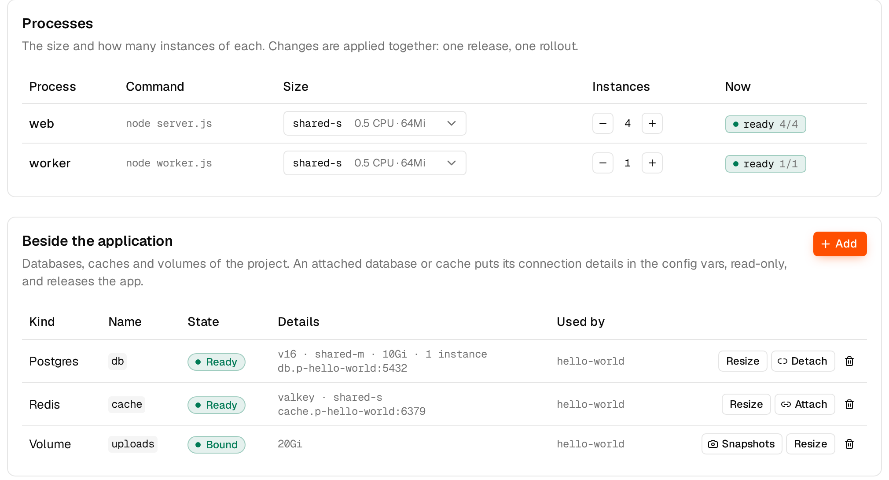Click the worker ready 1/1 status badge
The image size is (889, 480).
pos(765,164)
